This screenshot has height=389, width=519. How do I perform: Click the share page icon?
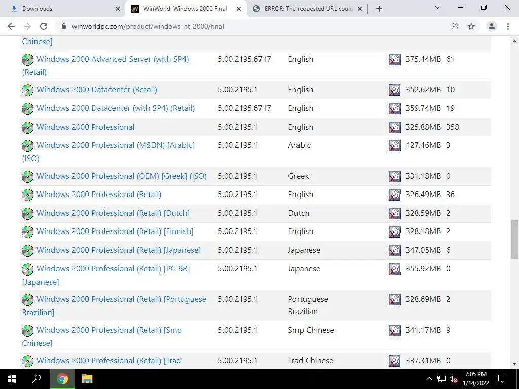[x=455, y=26]
